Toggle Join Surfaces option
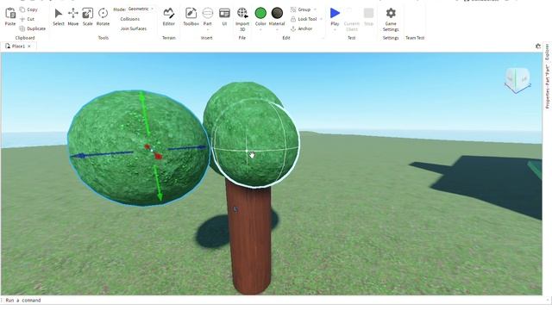Image resolution: width=552 pixels, height=310 pixels. pyautogui.click(x=134, y=28)
